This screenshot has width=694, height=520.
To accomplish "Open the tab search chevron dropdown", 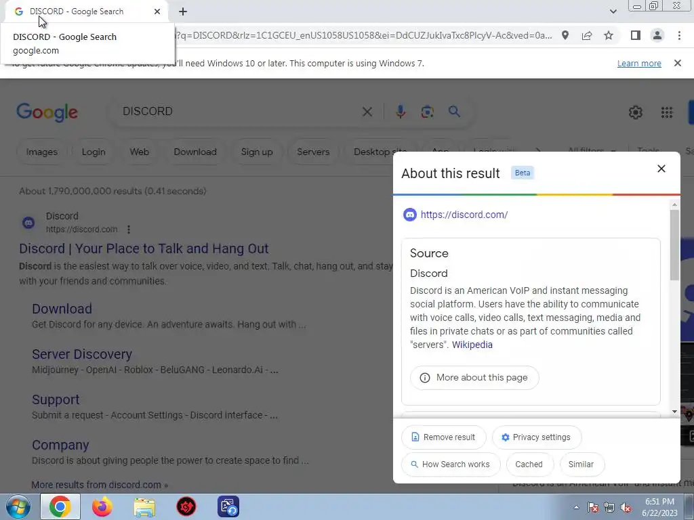I will tap(613, 12).
